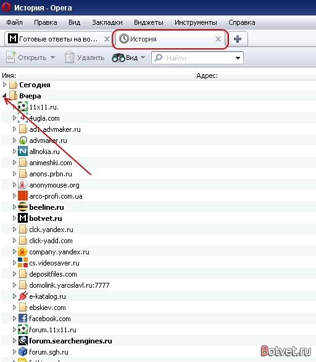This screenshot has height=362, width=316.
Task: Open the search field dropdown arrow
Action: (x=238, y=58)
